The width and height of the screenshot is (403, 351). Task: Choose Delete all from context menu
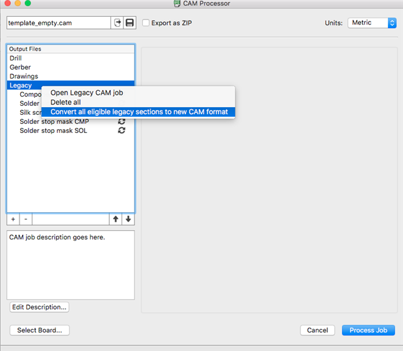click(x=138, y=102)
